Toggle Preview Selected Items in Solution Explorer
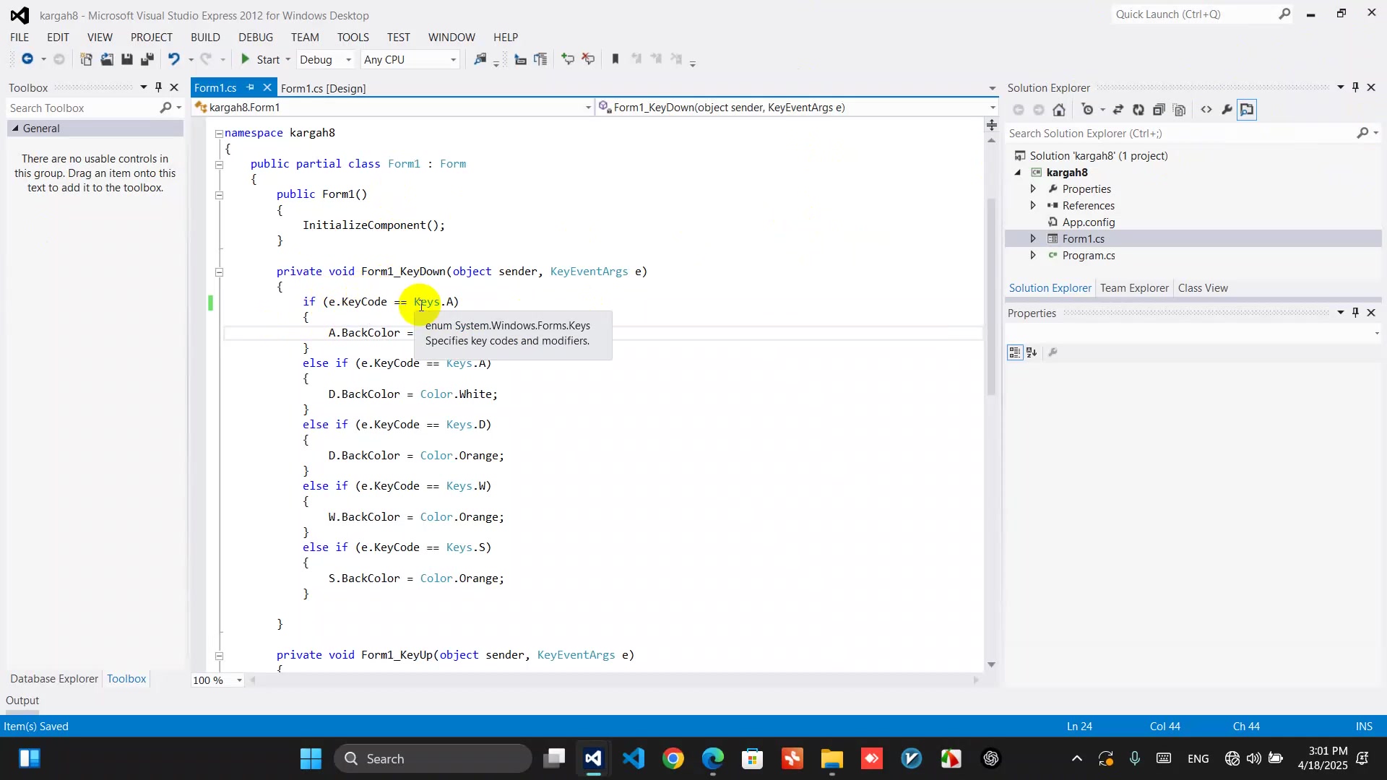Viewport: 1387px width, 780px height. (x=1248, y=110)
